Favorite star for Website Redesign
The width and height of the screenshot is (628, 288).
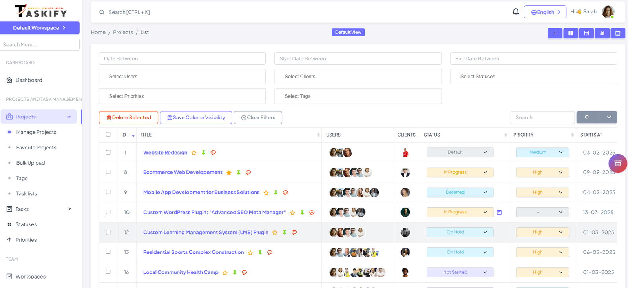click(194, 153)
